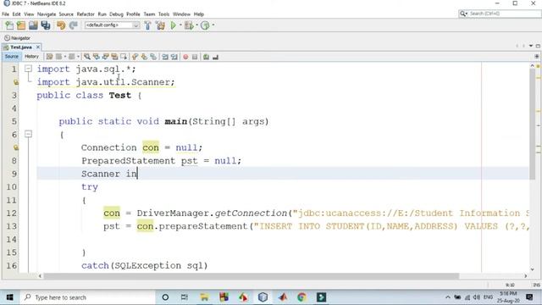
Task: Go to Previous Bookmark icon
Action: pyautogui.click(x=135, y=57)
